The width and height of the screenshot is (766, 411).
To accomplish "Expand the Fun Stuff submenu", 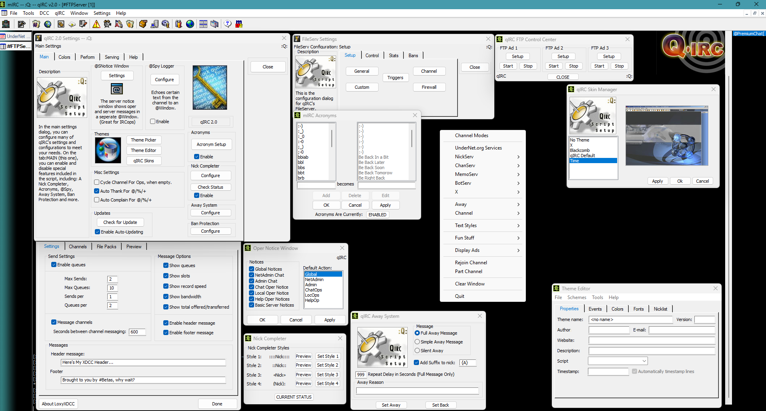I will pyautogui.click(x=483, y=238).
